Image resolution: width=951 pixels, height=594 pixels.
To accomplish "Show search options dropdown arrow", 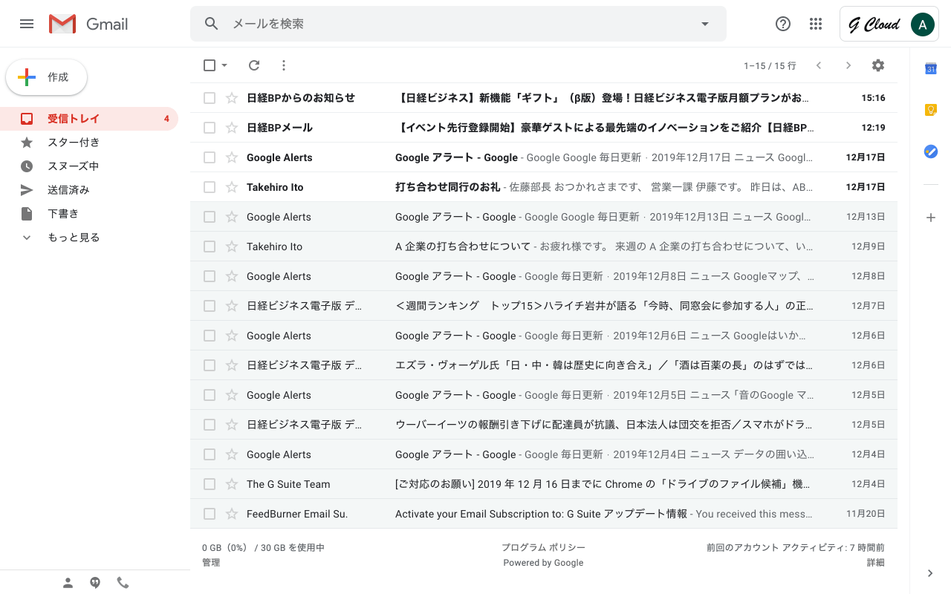I will point(705,24).
